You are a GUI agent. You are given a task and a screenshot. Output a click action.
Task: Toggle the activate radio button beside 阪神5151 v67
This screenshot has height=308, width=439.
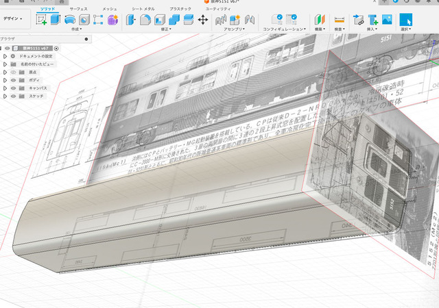click(56, 49)
